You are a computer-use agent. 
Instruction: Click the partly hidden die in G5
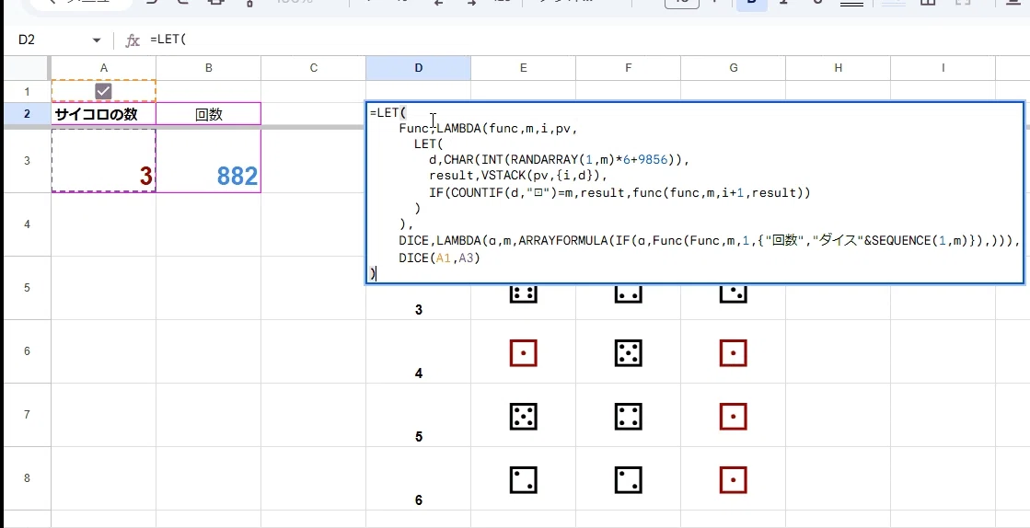pyautogui.click(x=733, y=294)
